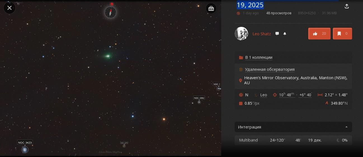Image resolution: width=363 pixels, height=157 pixels.
Task: Share the image via upload icon
Action: 347,6
